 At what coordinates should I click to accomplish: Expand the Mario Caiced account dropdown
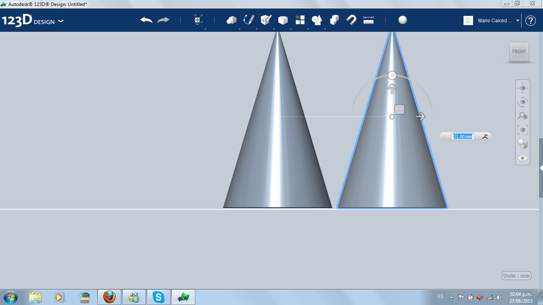(518, 20)
